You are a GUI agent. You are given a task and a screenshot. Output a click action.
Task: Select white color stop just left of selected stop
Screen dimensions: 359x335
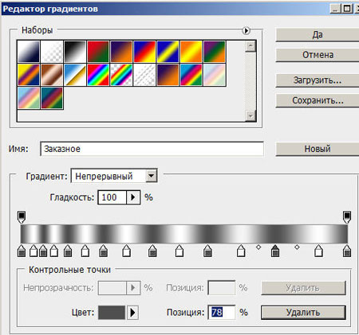(241, 251)
